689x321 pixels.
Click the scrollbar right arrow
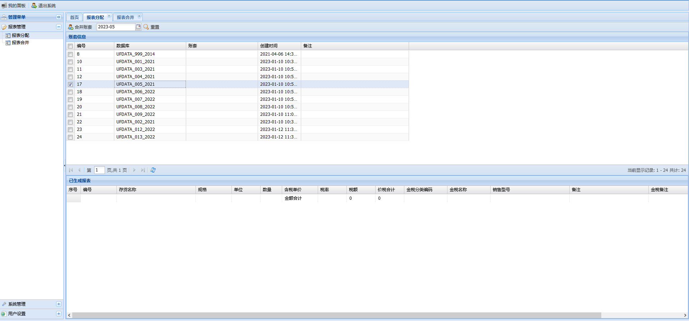point(685,315)
